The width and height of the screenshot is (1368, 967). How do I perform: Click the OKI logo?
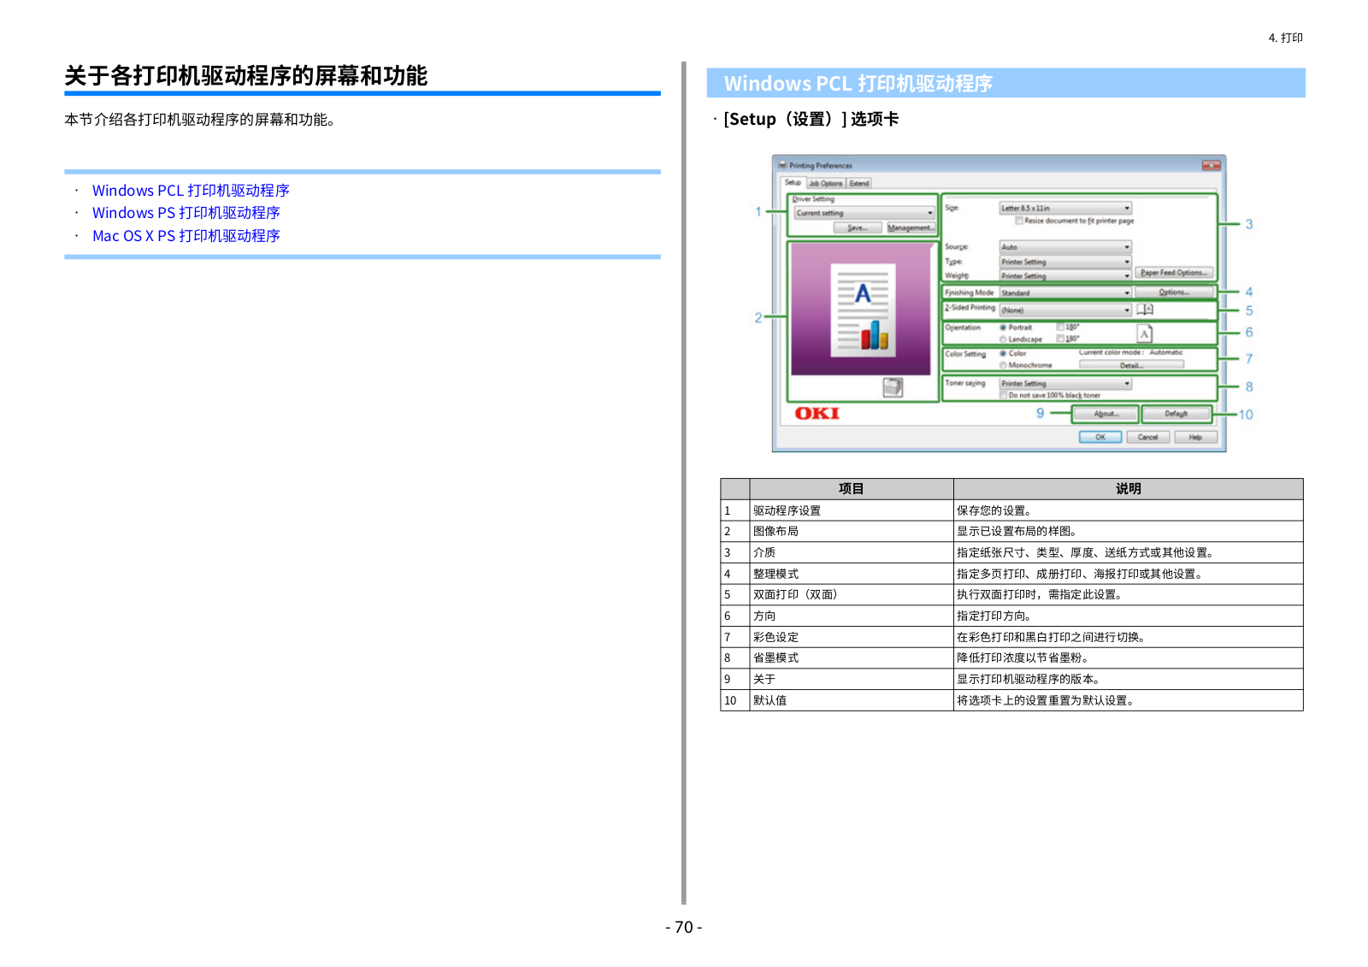pyautogui.click(x=817, y=414)
